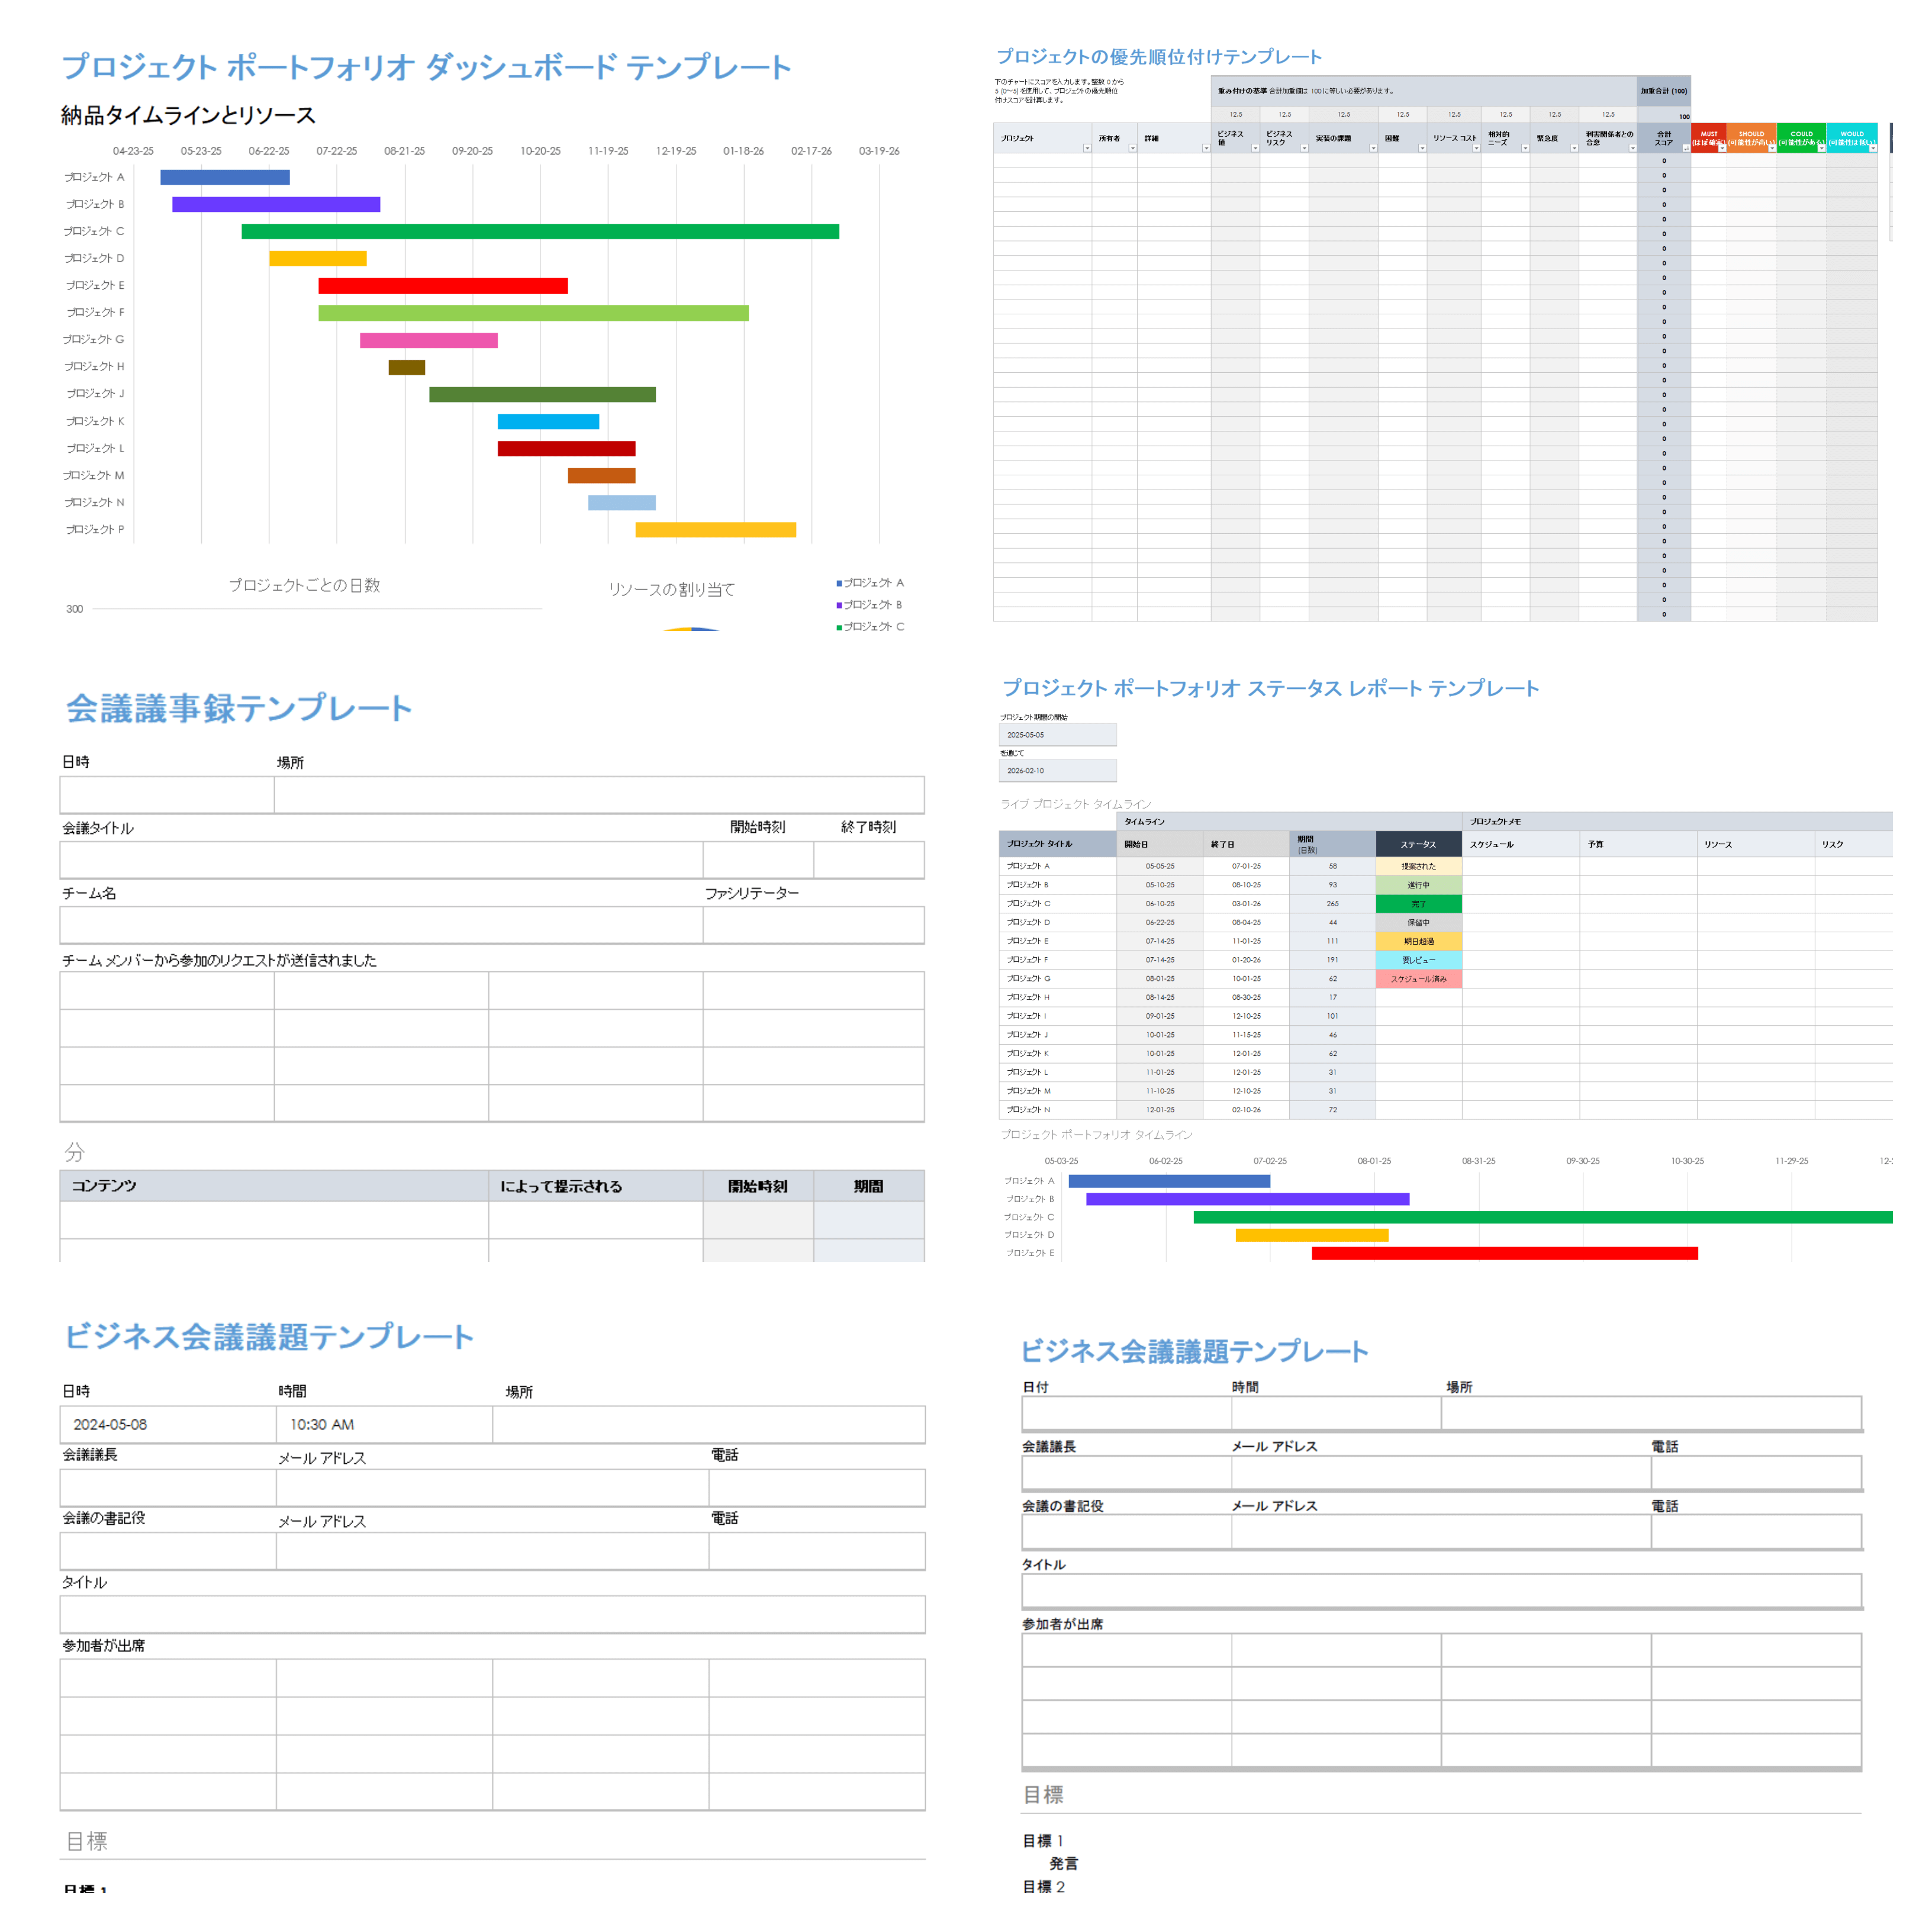Select the red プロジェクト E bar in dashboard Gantt

(x=443, y=286)
